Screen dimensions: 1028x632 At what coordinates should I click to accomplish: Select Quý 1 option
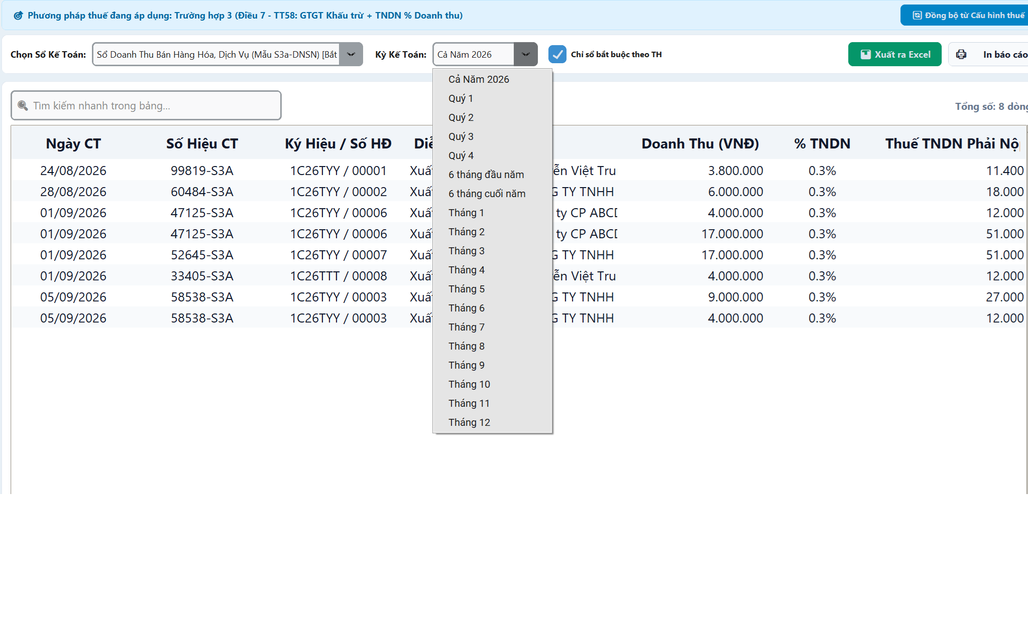(x=492, y=98)
